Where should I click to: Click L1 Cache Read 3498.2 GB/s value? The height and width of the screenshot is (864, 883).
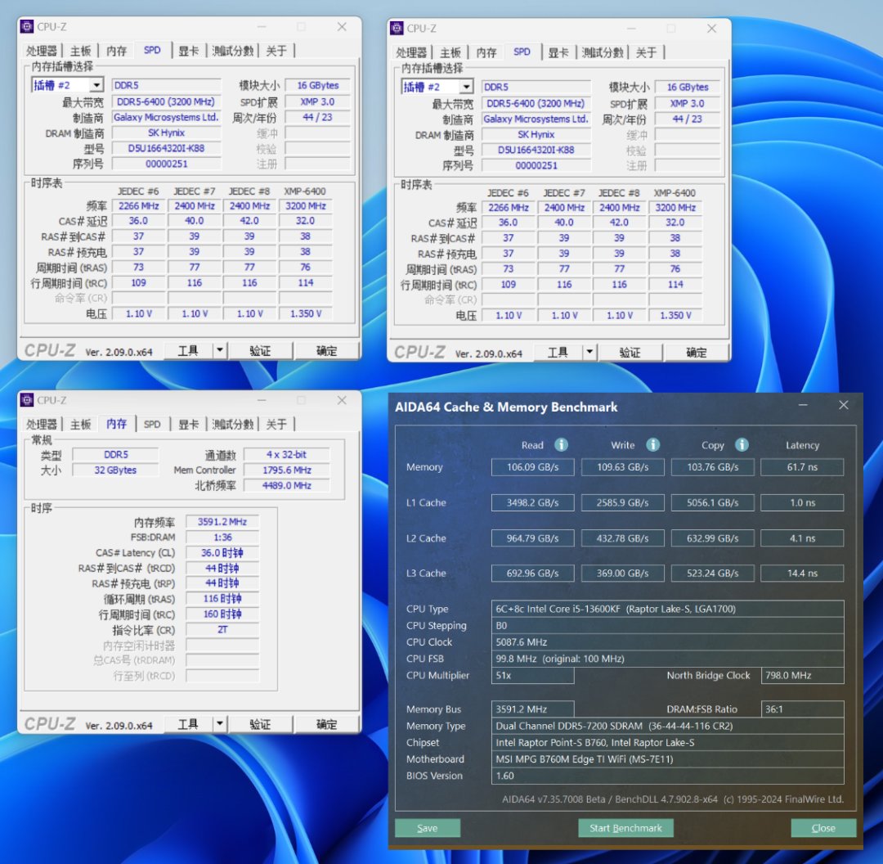[533, 502]
